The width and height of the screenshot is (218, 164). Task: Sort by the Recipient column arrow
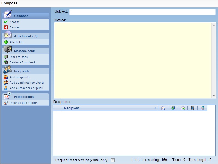point(155,108)
